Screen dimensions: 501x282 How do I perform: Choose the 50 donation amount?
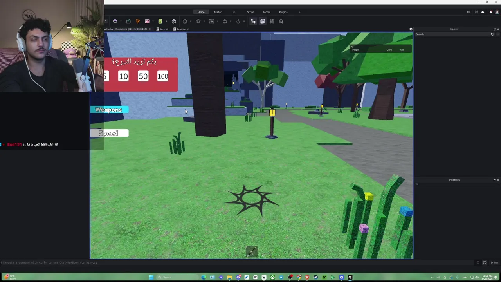[x=143, y=76]
